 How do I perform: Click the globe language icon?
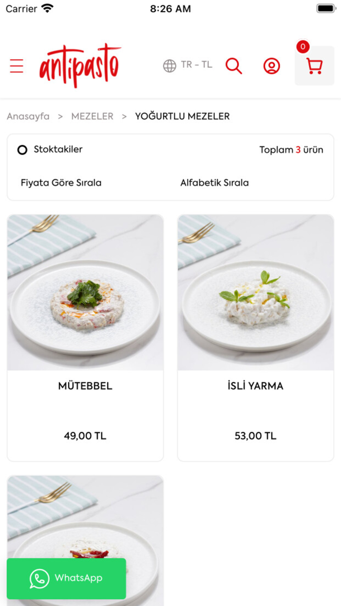coord(169,65)
